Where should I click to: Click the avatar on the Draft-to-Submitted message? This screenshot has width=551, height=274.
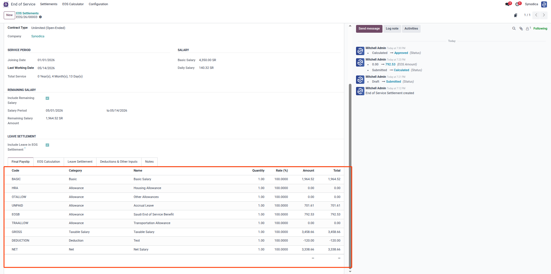tap(360, 79)
